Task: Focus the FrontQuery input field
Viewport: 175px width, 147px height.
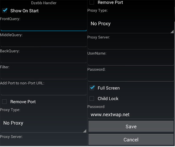Action: (43, 27)
